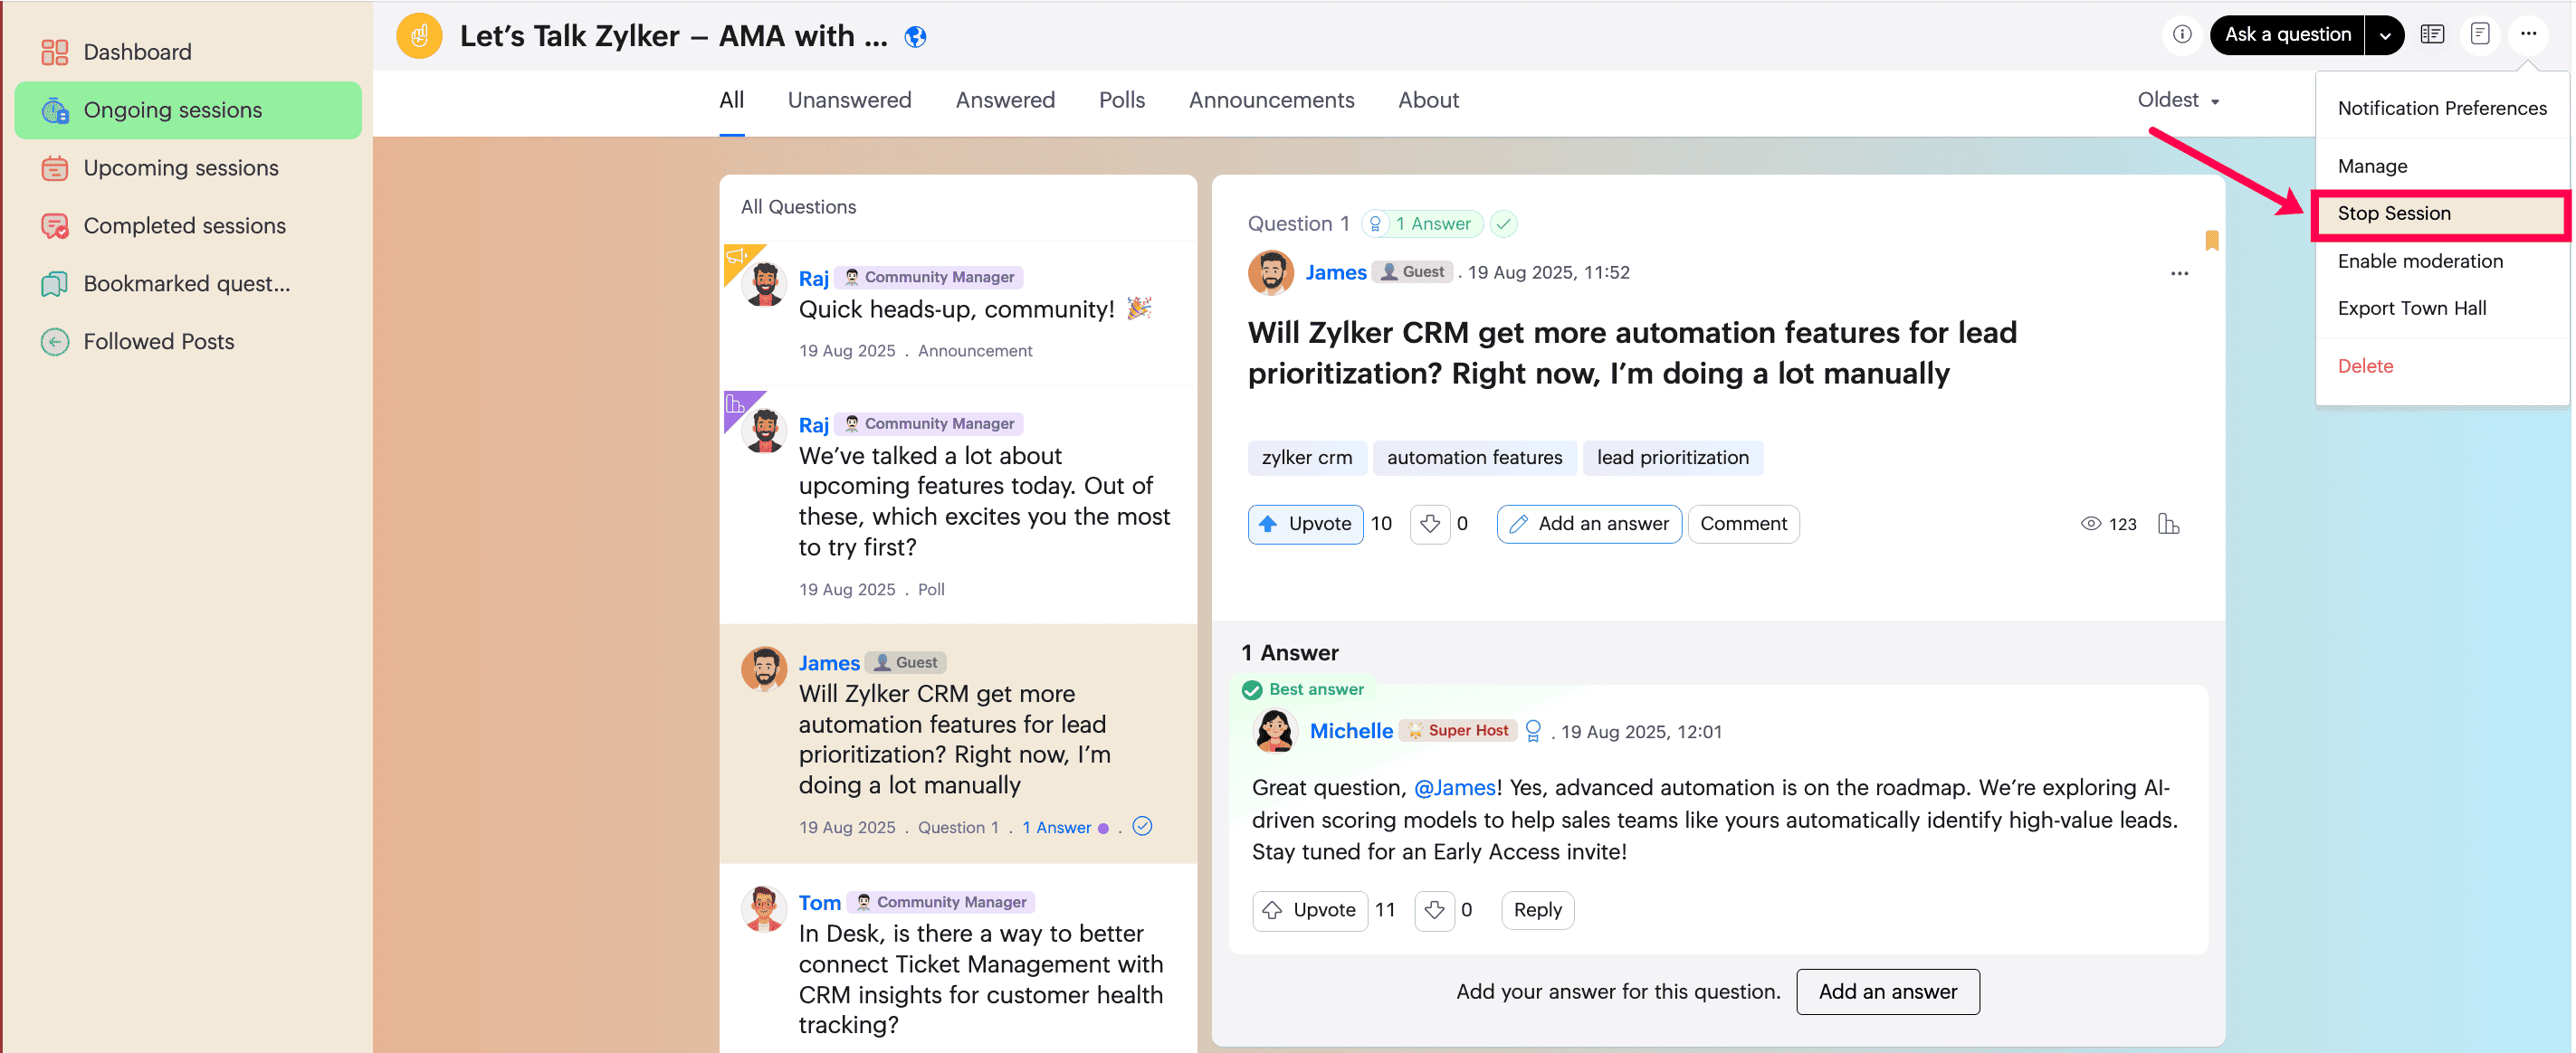
Task: Open James's profile link in question header
Action: tap(1335, 272)
